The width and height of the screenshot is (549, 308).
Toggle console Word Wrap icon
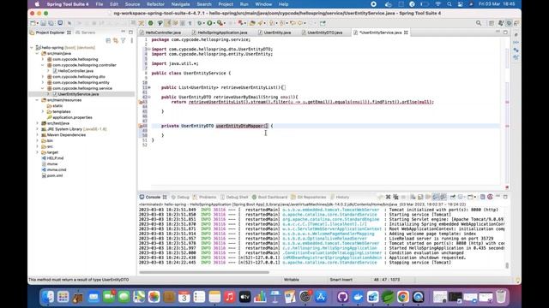pos(428,197)
